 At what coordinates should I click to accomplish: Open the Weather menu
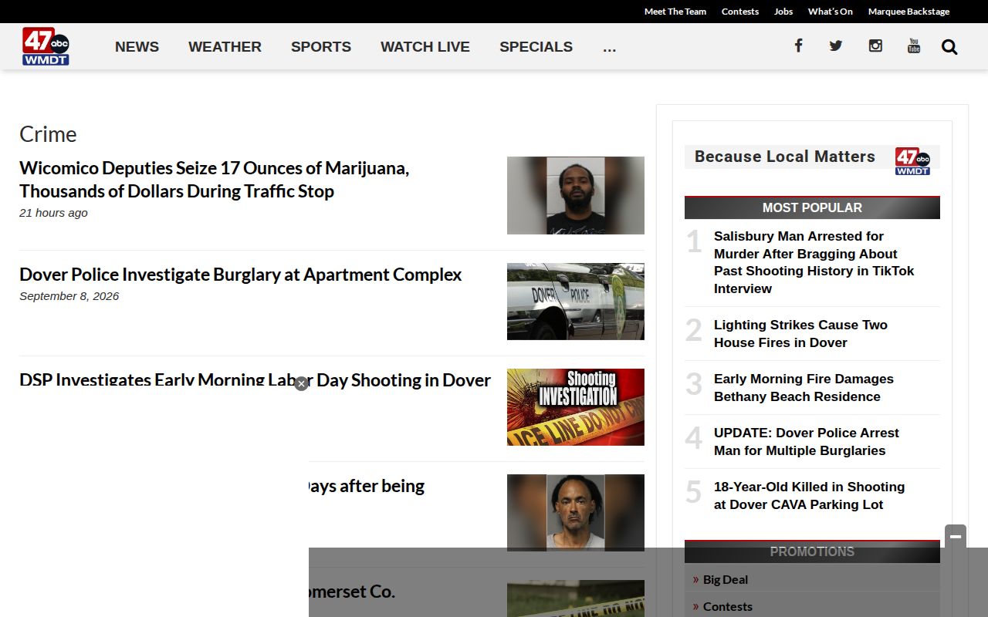pos(225,46)
